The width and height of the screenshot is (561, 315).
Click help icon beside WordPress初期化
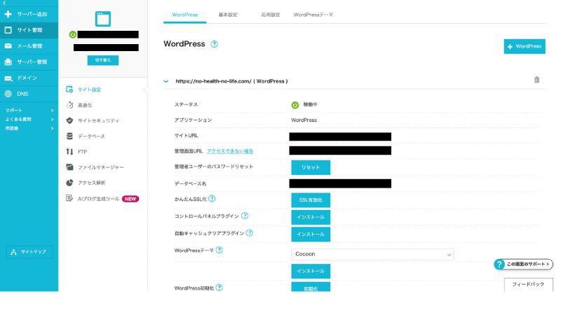coord(219,288)
